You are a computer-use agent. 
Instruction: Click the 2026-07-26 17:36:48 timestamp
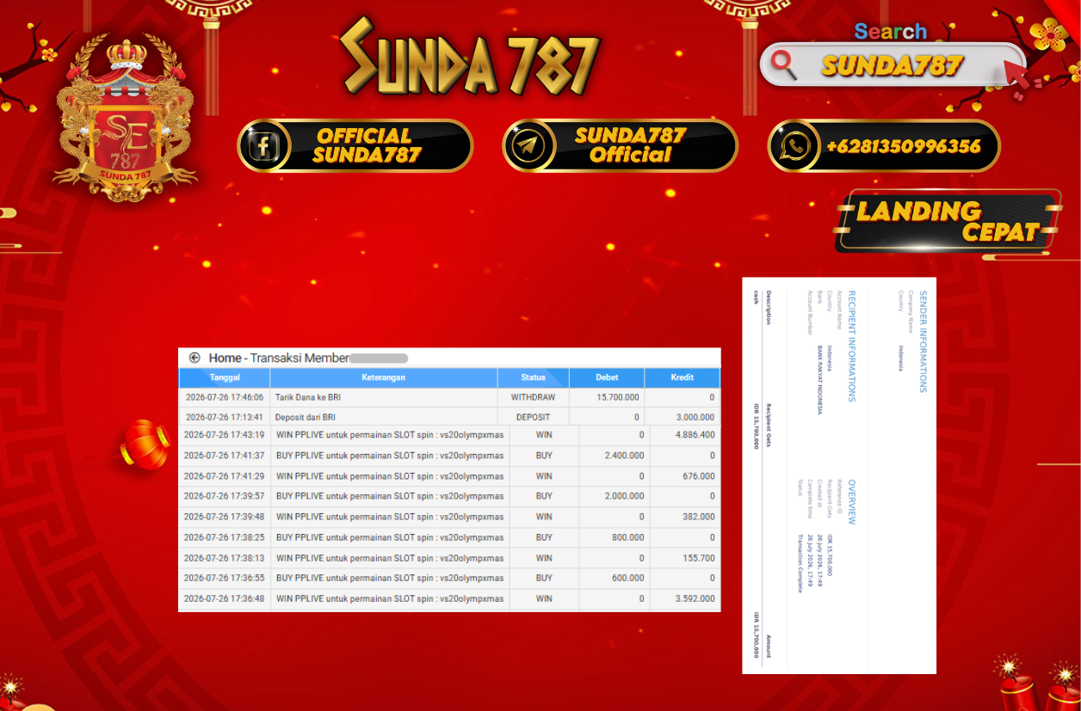[x=224, y=599]
